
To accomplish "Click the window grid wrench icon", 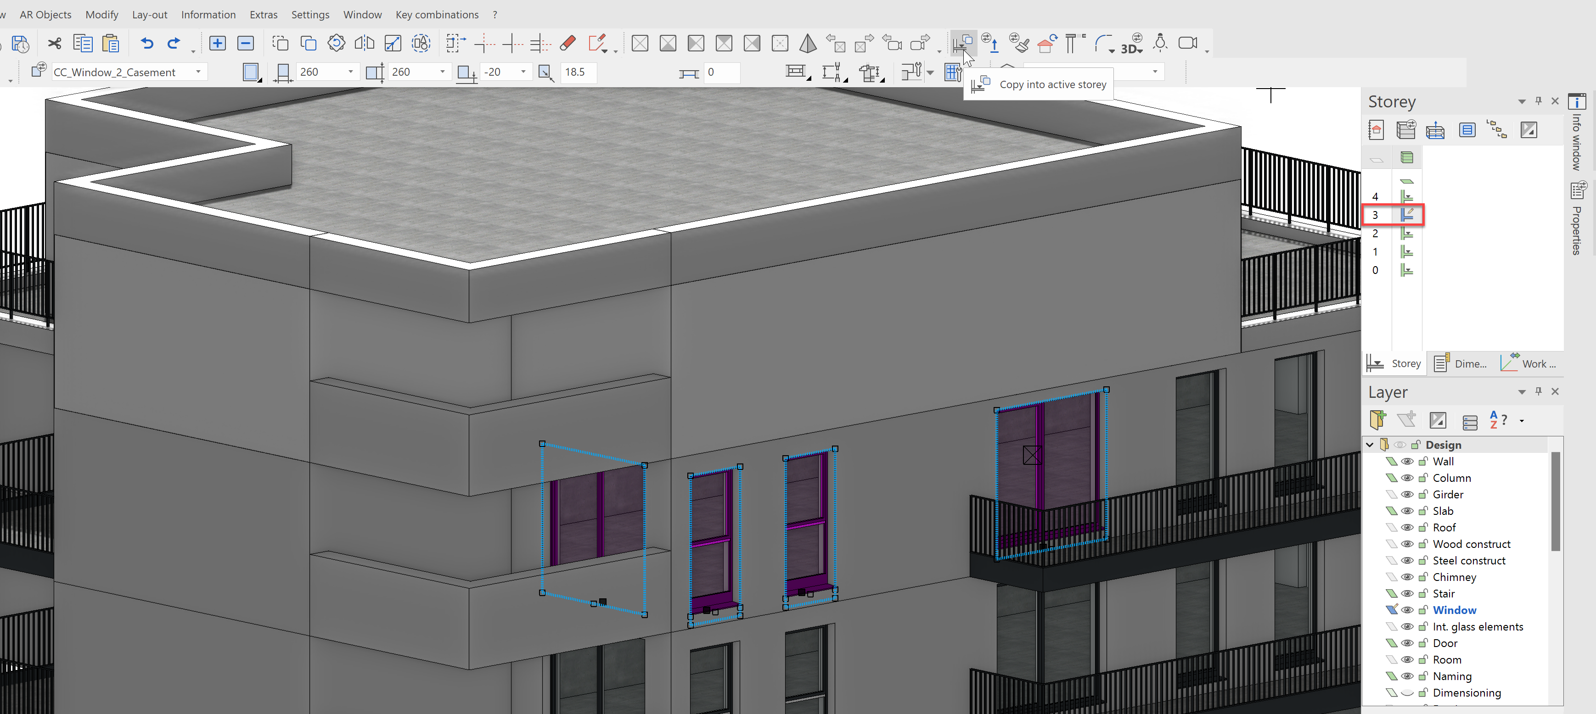I will (953, 73).
